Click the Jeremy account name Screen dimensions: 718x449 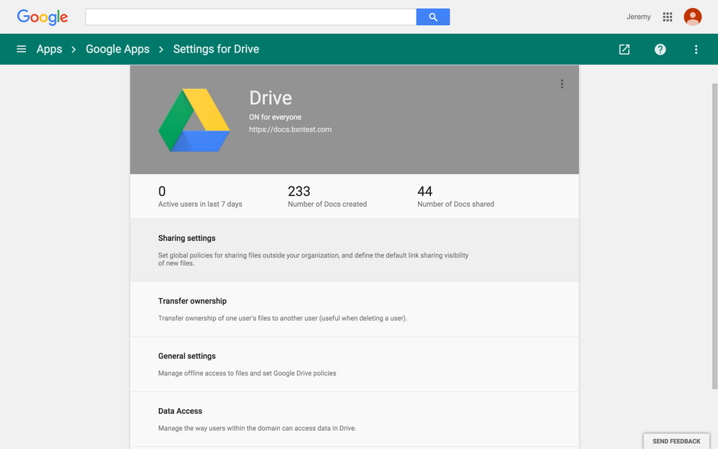click(x=638, y=17)
